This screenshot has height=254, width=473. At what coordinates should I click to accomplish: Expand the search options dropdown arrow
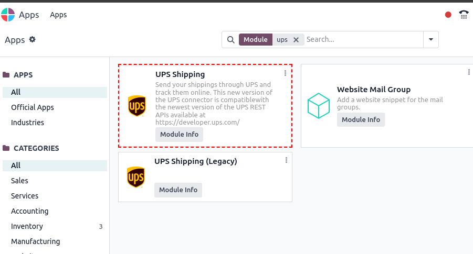coord(431,39)
